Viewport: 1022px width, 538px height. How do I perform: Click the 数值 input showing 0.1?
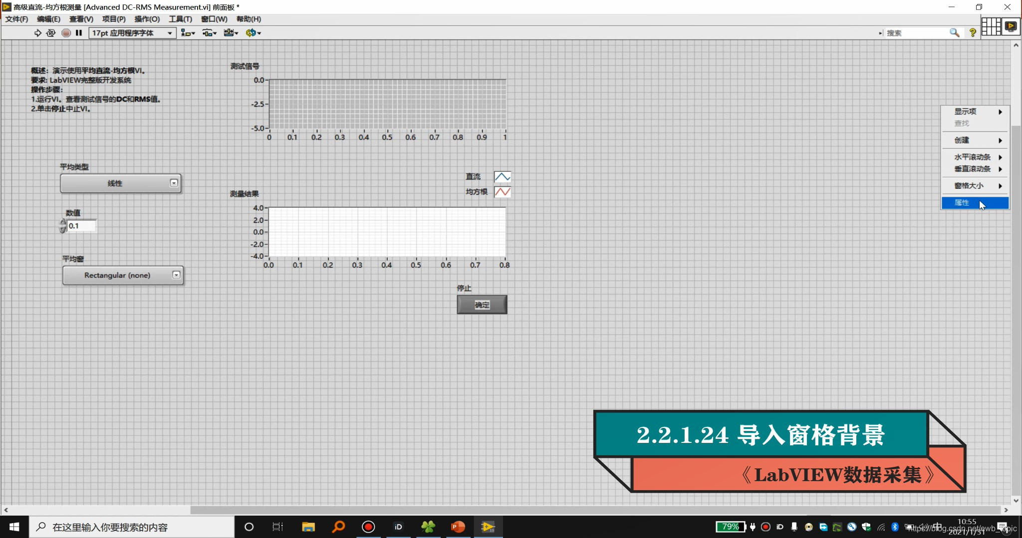click(x=81, y=226)
